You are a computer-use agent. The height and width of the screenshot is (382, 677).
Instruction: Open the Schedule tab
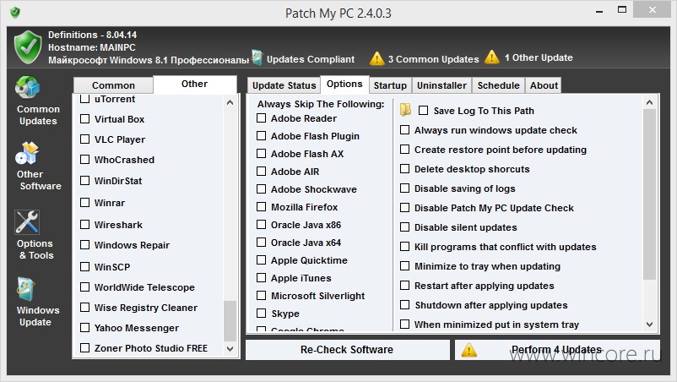coord(498,85)
